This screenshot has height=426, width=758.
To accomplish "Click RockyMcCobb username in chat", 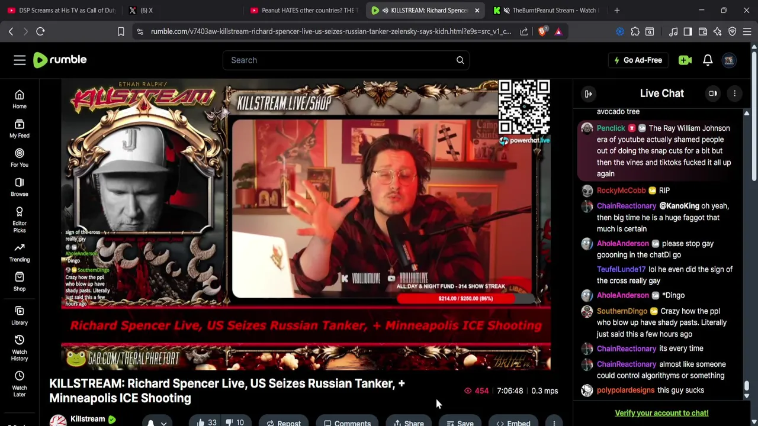I will [621, 191].
